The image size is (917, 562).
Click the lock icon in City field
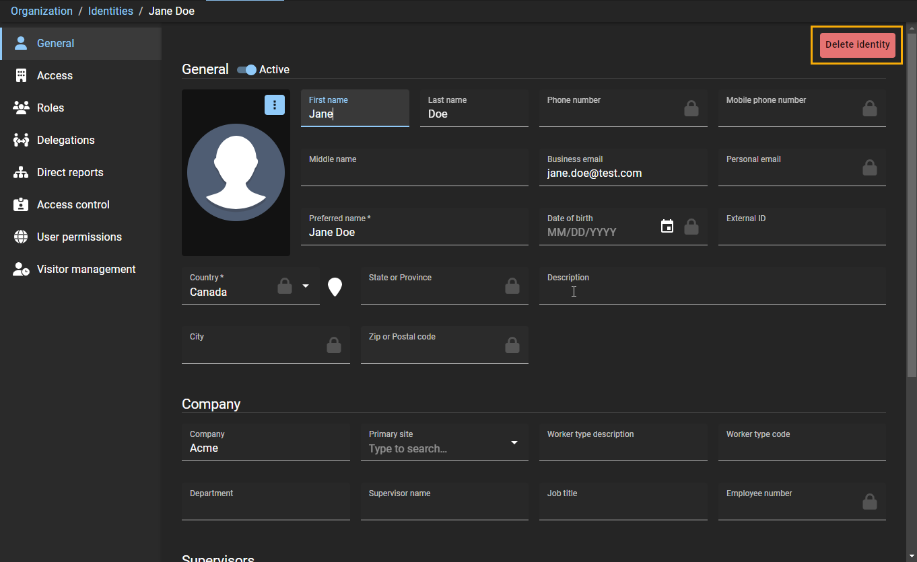[x=334, y=345]
